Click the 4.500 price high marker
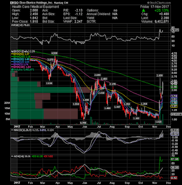Screen dimensions: 182x185 point(54,53)
